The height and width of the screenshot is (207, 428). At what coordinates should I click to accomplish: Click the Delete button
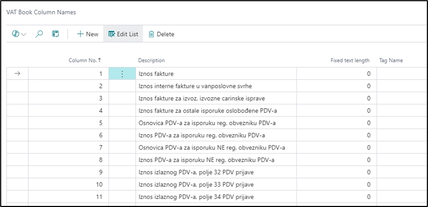click(161, 34)
